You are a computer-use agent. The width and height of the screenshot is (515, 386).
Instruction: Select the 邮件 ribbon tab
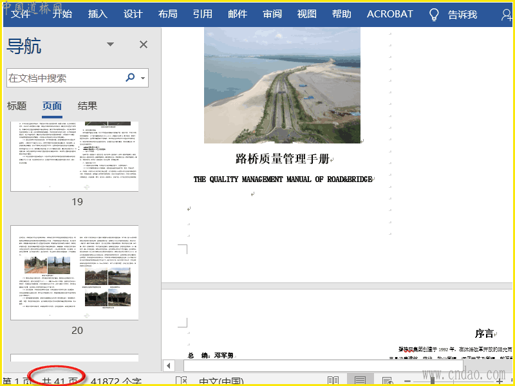point(238,14)
